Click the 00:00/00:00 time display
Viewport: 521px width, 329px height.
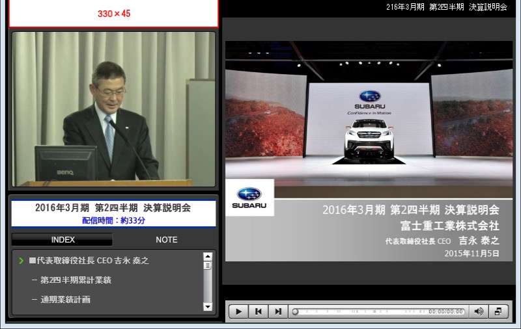click(x=445, y=311)
